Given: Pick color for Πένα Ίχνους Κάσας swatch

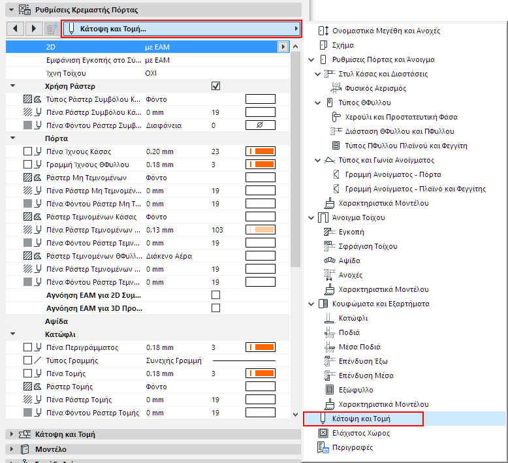Looking at the screenshot, I should pyautogui.click(x=261, y=152).
